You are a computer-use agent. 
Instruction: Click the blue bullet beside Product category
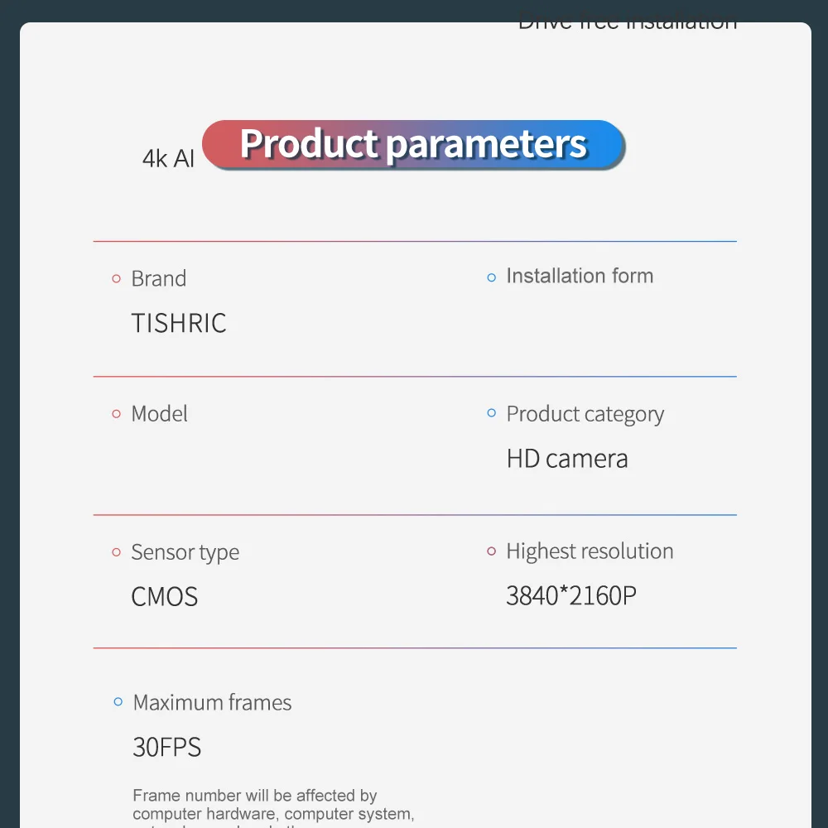[491, 413]
